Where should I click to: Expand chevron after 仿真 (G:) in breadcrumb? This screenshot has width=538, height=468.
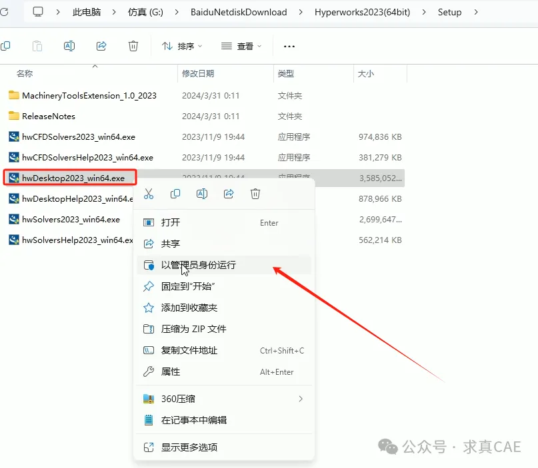[177, 13]
